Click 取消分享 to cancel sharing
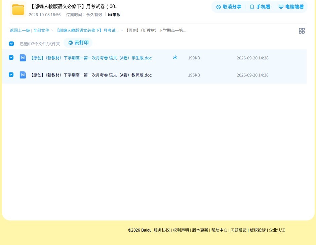This screenshot has width=316, height=245. tap(229, 7)
